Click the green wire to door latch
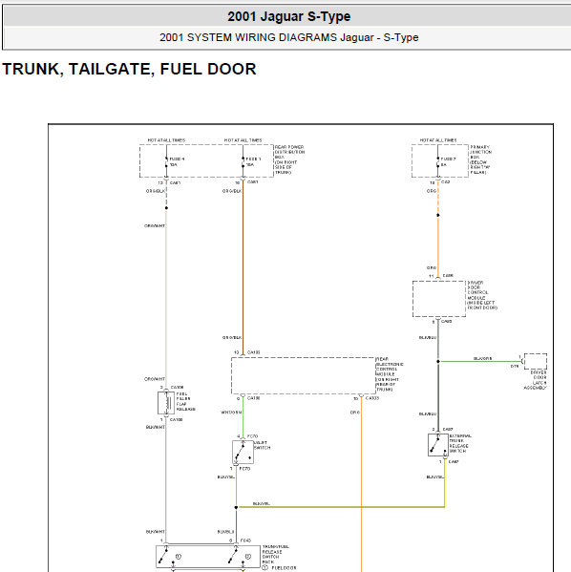 (x=479, y=362)
